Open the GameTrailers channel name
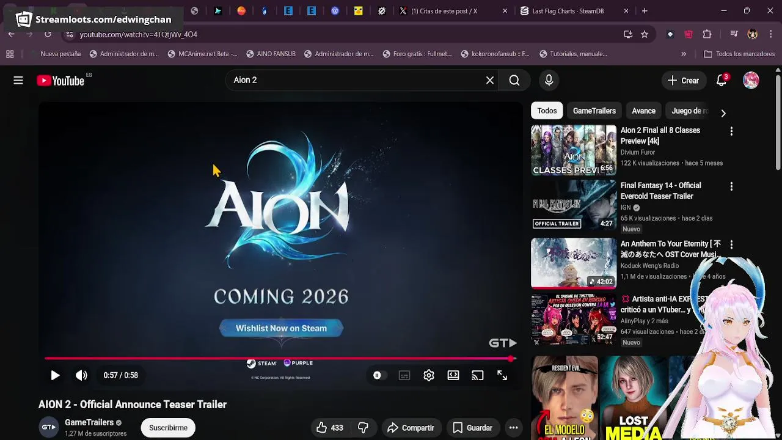The width and height of the screenshot is (782, 440). point(89,422)
